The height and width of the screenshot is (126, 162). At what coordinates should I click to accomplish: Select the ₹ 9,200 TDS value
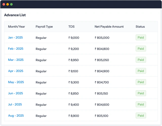[x=74, y=49]
